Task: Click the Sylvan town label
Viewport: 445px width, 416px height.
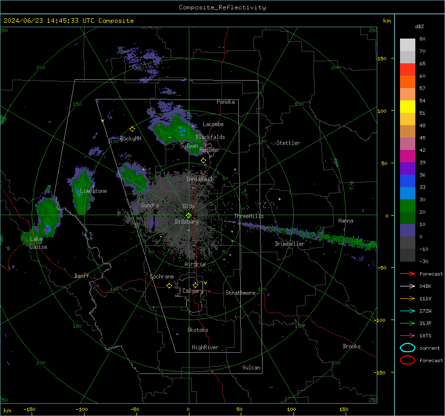Action: coord(189,146)
